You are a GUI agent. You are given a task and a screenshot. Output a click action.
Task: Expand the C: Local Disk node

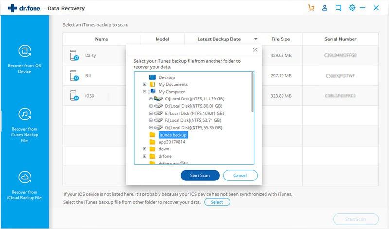coord(151,99)
